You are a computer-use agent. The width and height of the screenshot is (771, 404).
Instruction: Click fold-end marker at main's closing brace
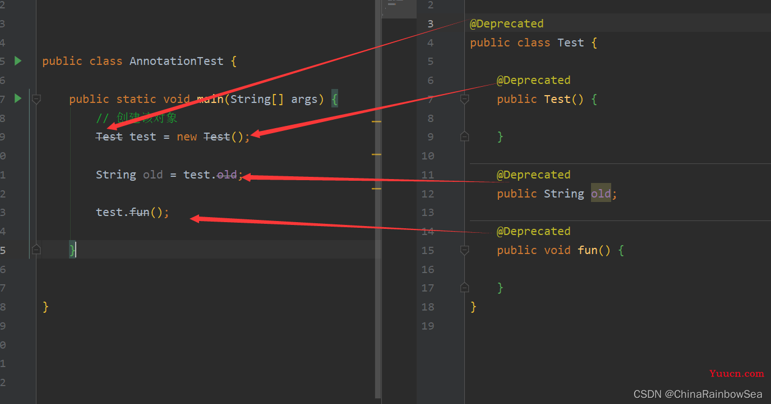coord(36,249)
